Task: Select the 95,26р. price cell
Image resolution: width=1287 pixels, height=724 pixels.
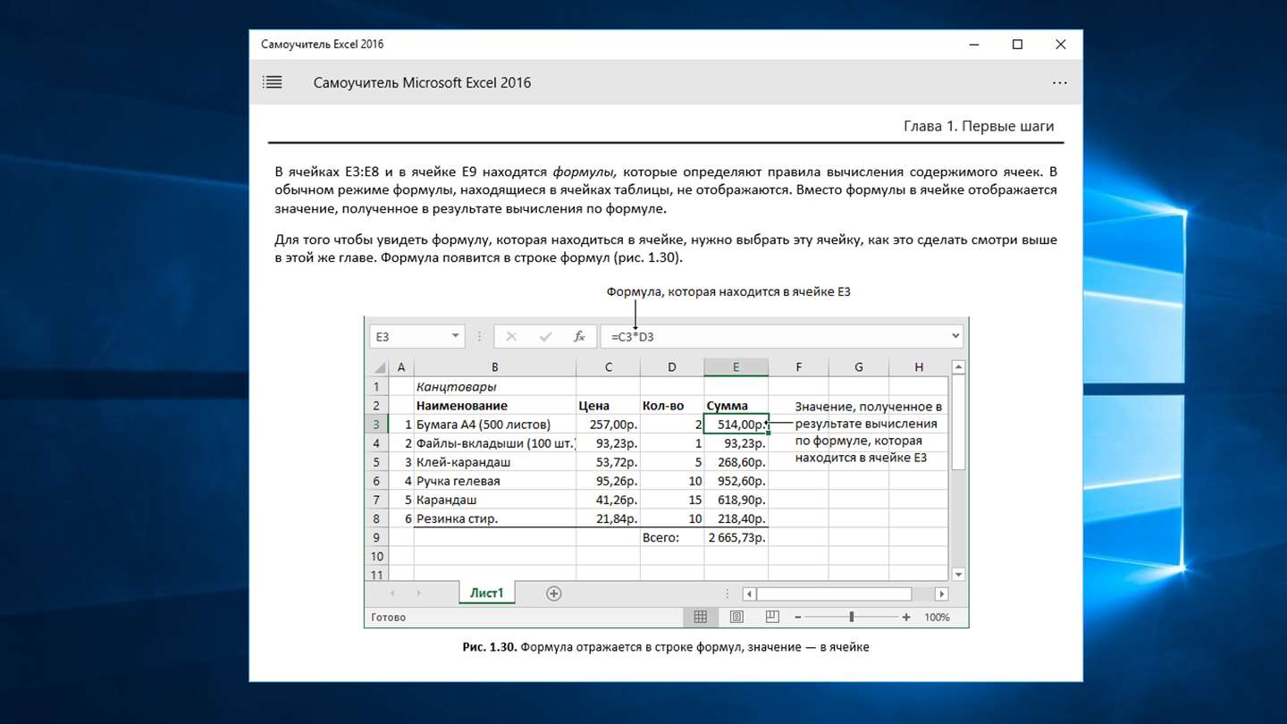Action: [x=609, y=481]
